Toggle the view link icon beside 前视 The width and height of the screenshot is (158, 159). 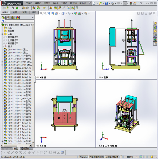[38, 77]
